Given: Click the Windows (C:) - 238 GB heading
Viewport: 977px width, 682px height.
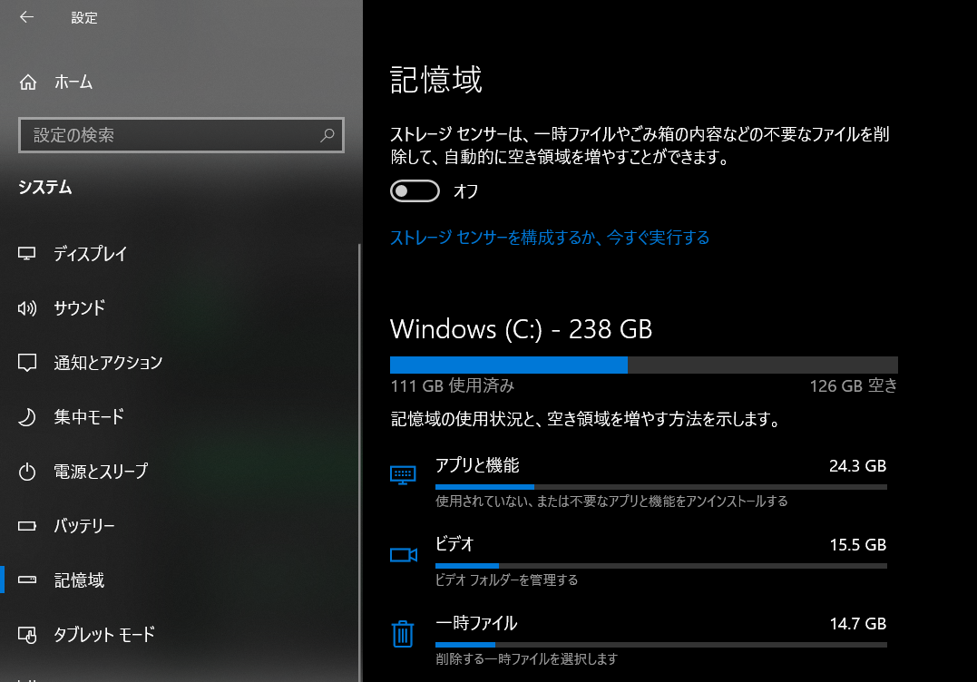Looking at the screenshot, I should pos(521,329).
